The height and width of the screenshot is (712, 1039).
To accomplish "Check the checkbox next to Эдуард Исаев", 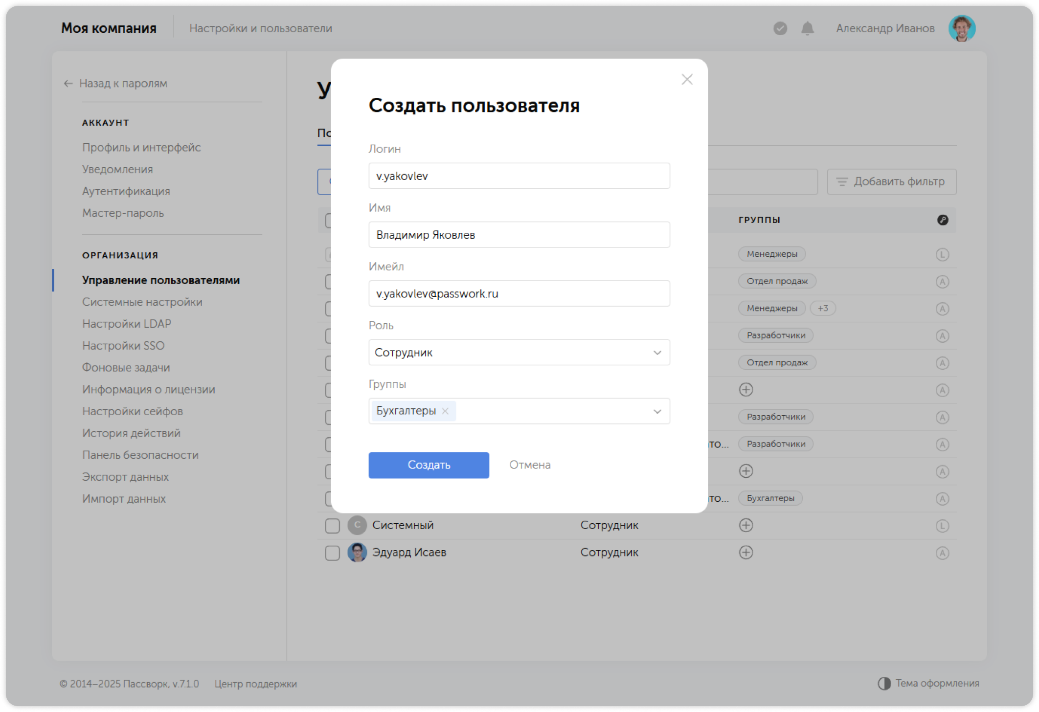I will pyautogui.click(x=332, y=553).
